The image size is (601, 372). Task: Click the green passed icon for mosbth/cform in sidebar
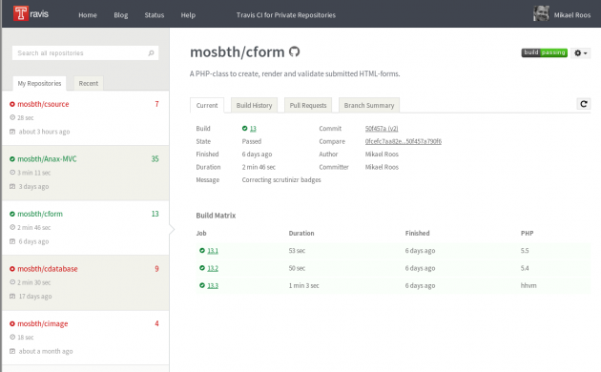point(12,215)
